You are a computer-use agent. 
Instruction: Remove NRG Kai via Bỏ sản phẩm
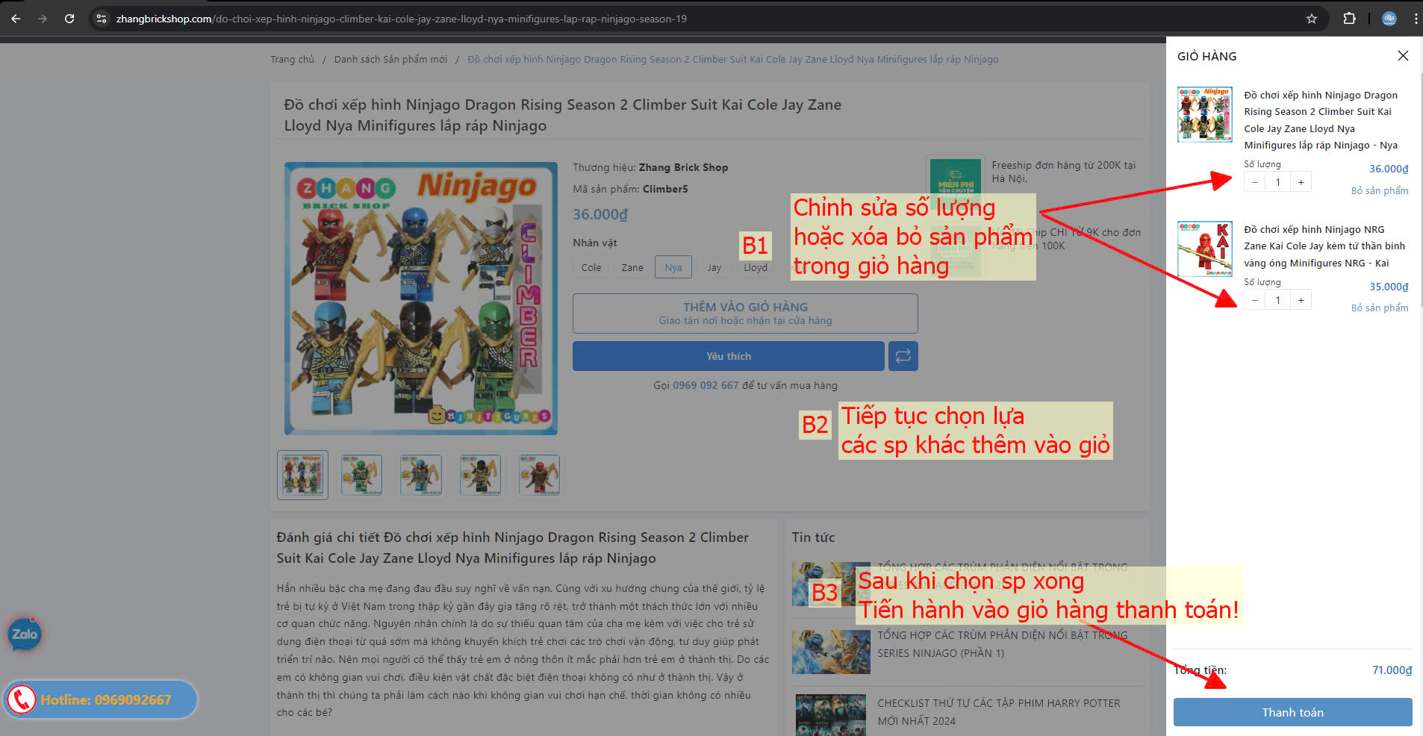click(x=1379, y=308)
